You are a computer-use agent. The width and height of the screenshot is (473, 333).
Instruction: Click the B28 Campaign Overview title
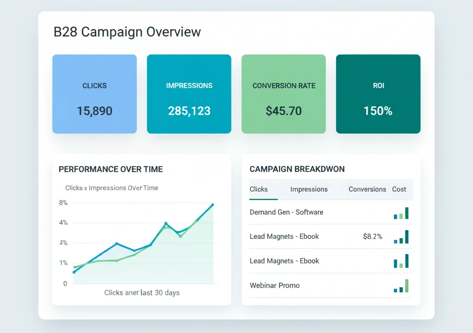click(127, 32)
